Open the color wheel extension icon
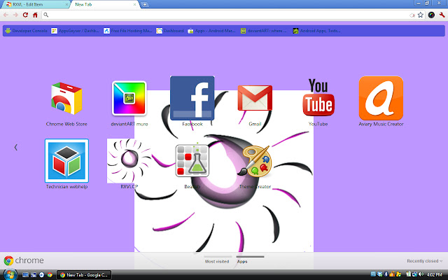 pos(431,15)
